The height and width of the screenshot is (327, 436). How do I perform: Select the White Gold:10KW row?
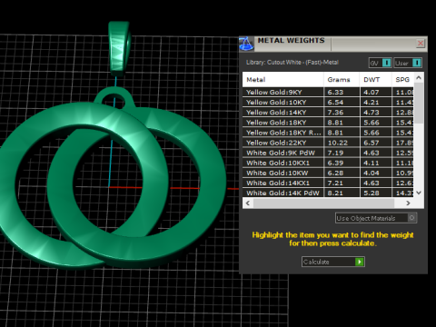(328, 173)
